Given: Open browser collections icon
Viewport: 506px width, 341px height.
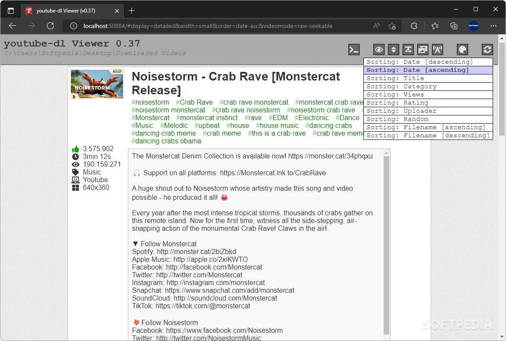Looking at the screenshot, I should point(454,26).
